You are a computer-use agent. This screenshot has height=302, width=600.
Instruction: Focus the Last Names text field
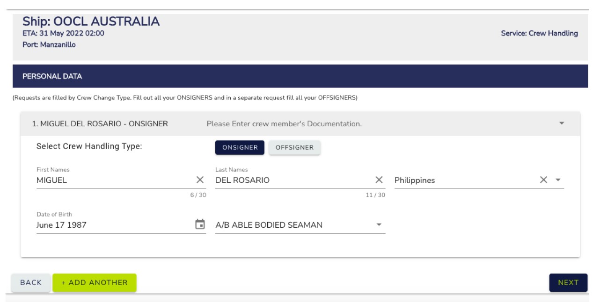click(290, 180)
